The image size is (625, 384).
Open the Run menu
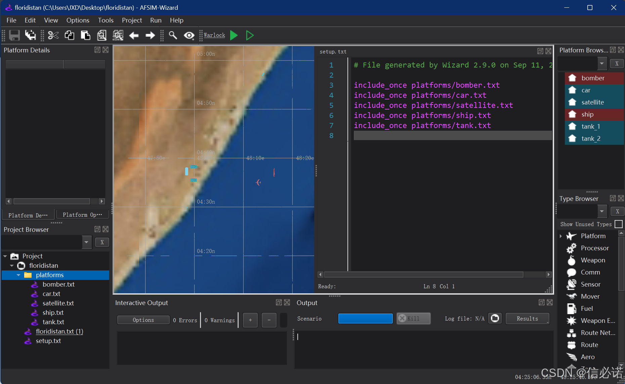tap(156, 20)
